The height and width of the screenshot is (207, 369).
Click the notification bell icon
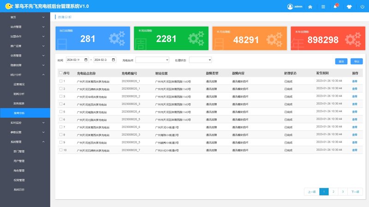click(335, 6)
